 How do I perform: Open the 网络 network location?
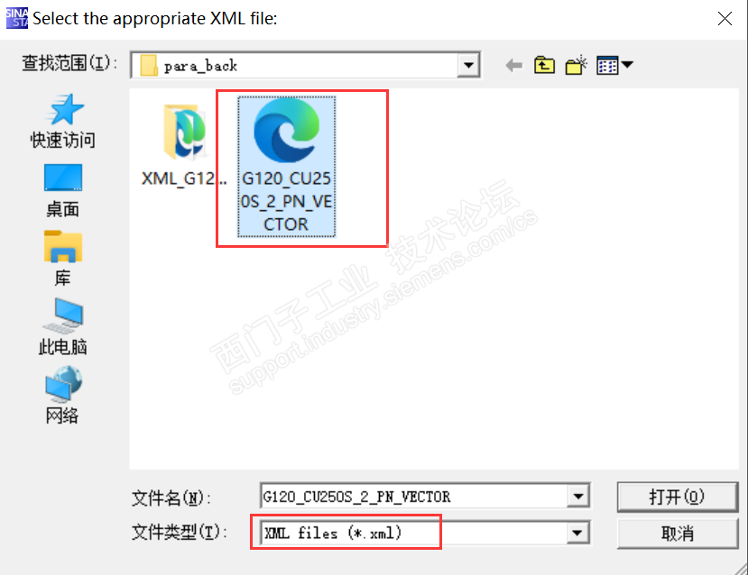point(63,395)
